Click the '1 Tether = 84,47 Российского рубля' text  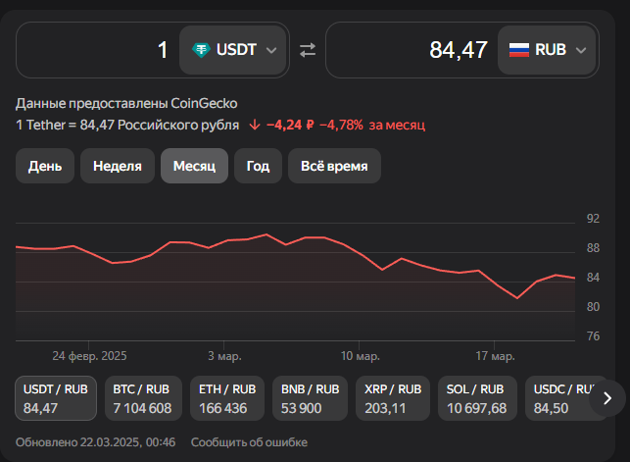pyautogui.click(x=127, y=125)
